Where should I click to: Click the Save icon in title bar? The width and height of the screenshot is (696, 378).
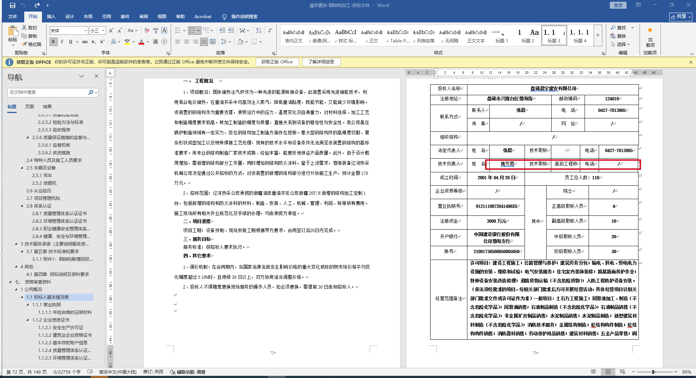13,5
